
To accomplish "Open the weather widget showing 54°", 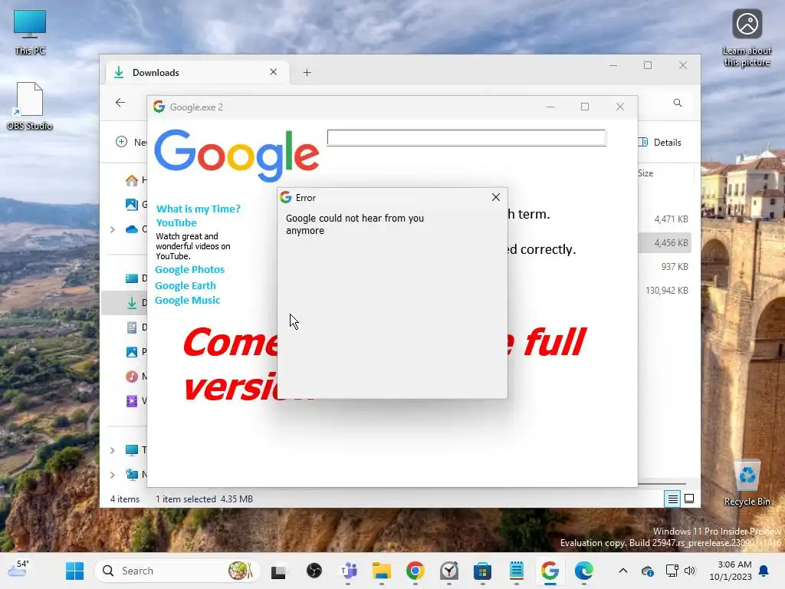I will [x=19, y=571].
